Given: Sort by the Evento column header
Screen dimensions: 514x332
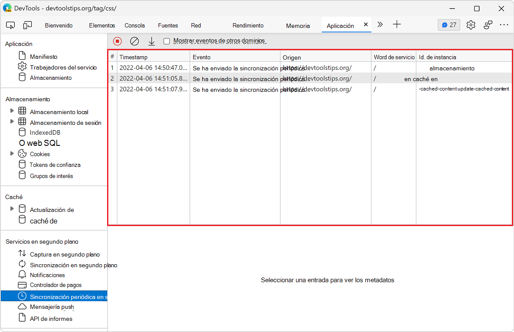Looking at the screenshot, I should 235,57.
